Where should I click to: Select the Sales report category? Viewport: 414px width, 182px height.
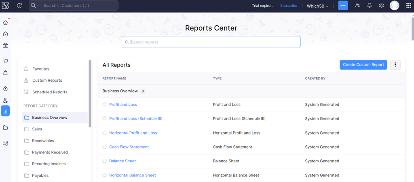click(37, 129)
